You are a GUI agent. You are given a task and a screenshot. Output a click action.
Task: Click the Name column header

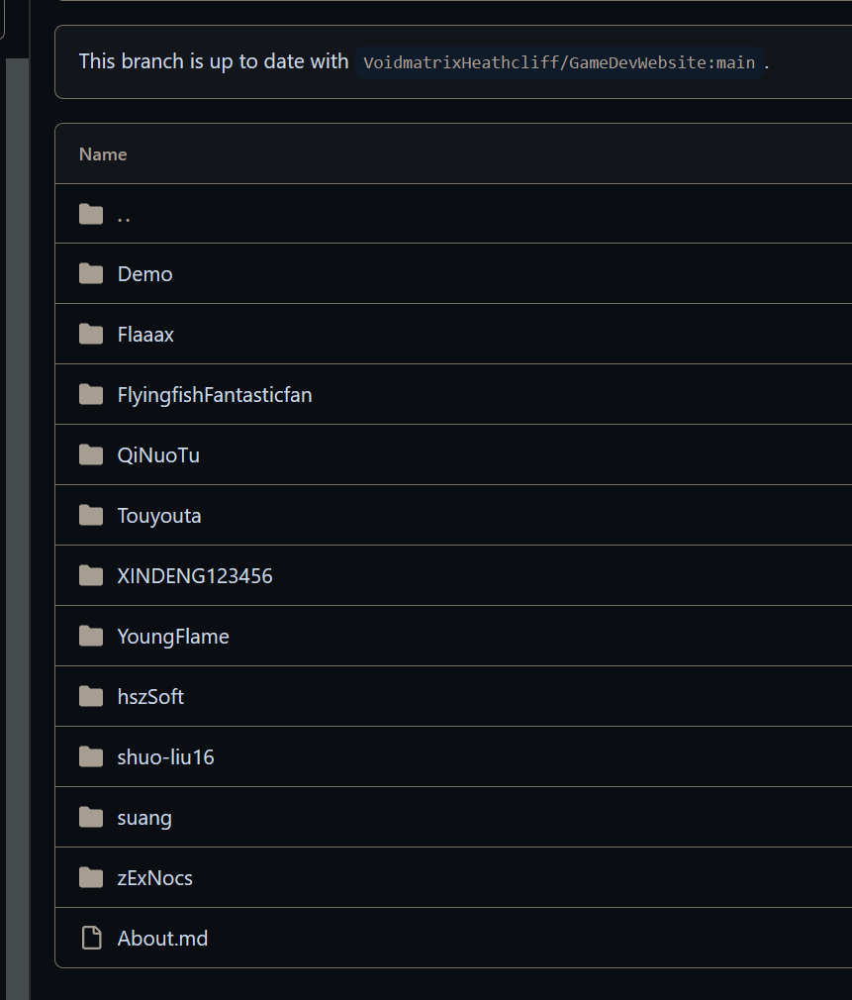pyautogui.click(x=103, y=154)
